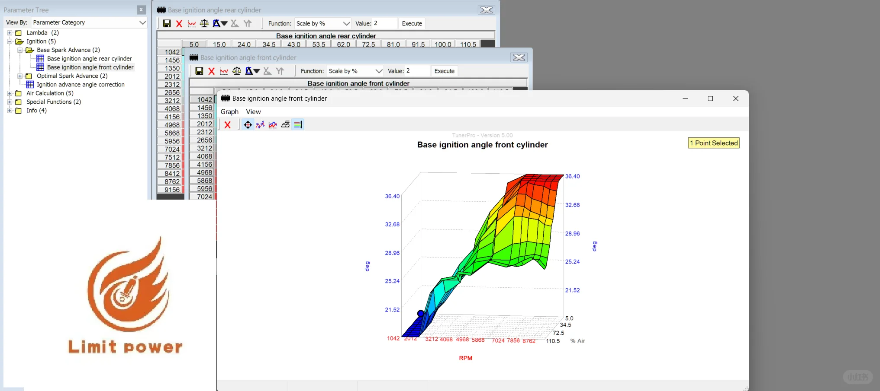Expand the Lambda category
The height and width of the screenshot is (391, 880).
click(x=10, y=33)
